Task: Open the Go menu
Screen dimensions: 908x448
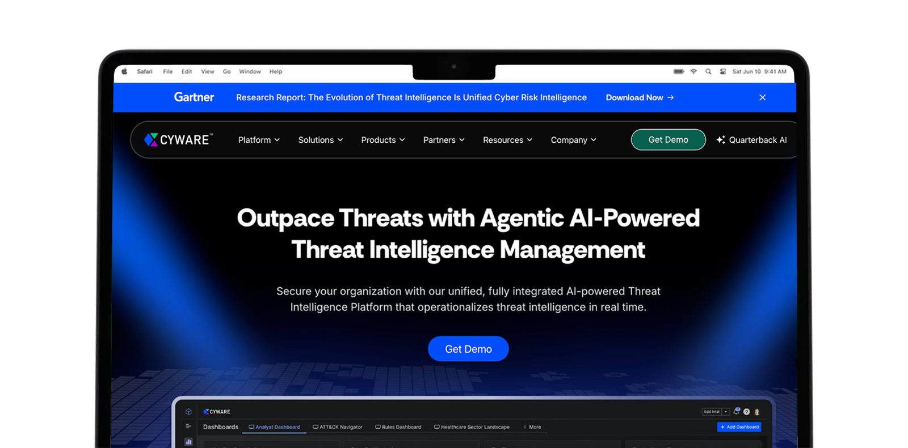Action: pos(227,71)
